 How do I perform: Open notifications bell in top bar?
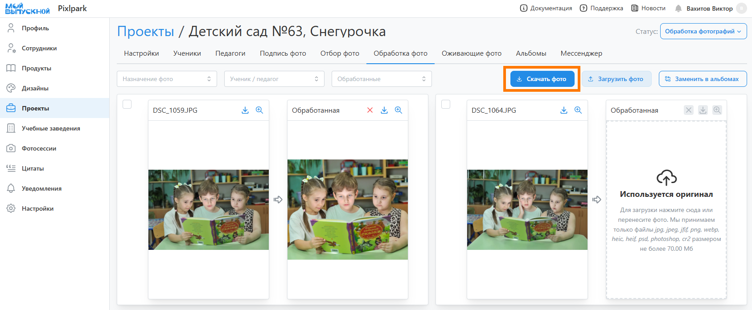pos(678,8)
